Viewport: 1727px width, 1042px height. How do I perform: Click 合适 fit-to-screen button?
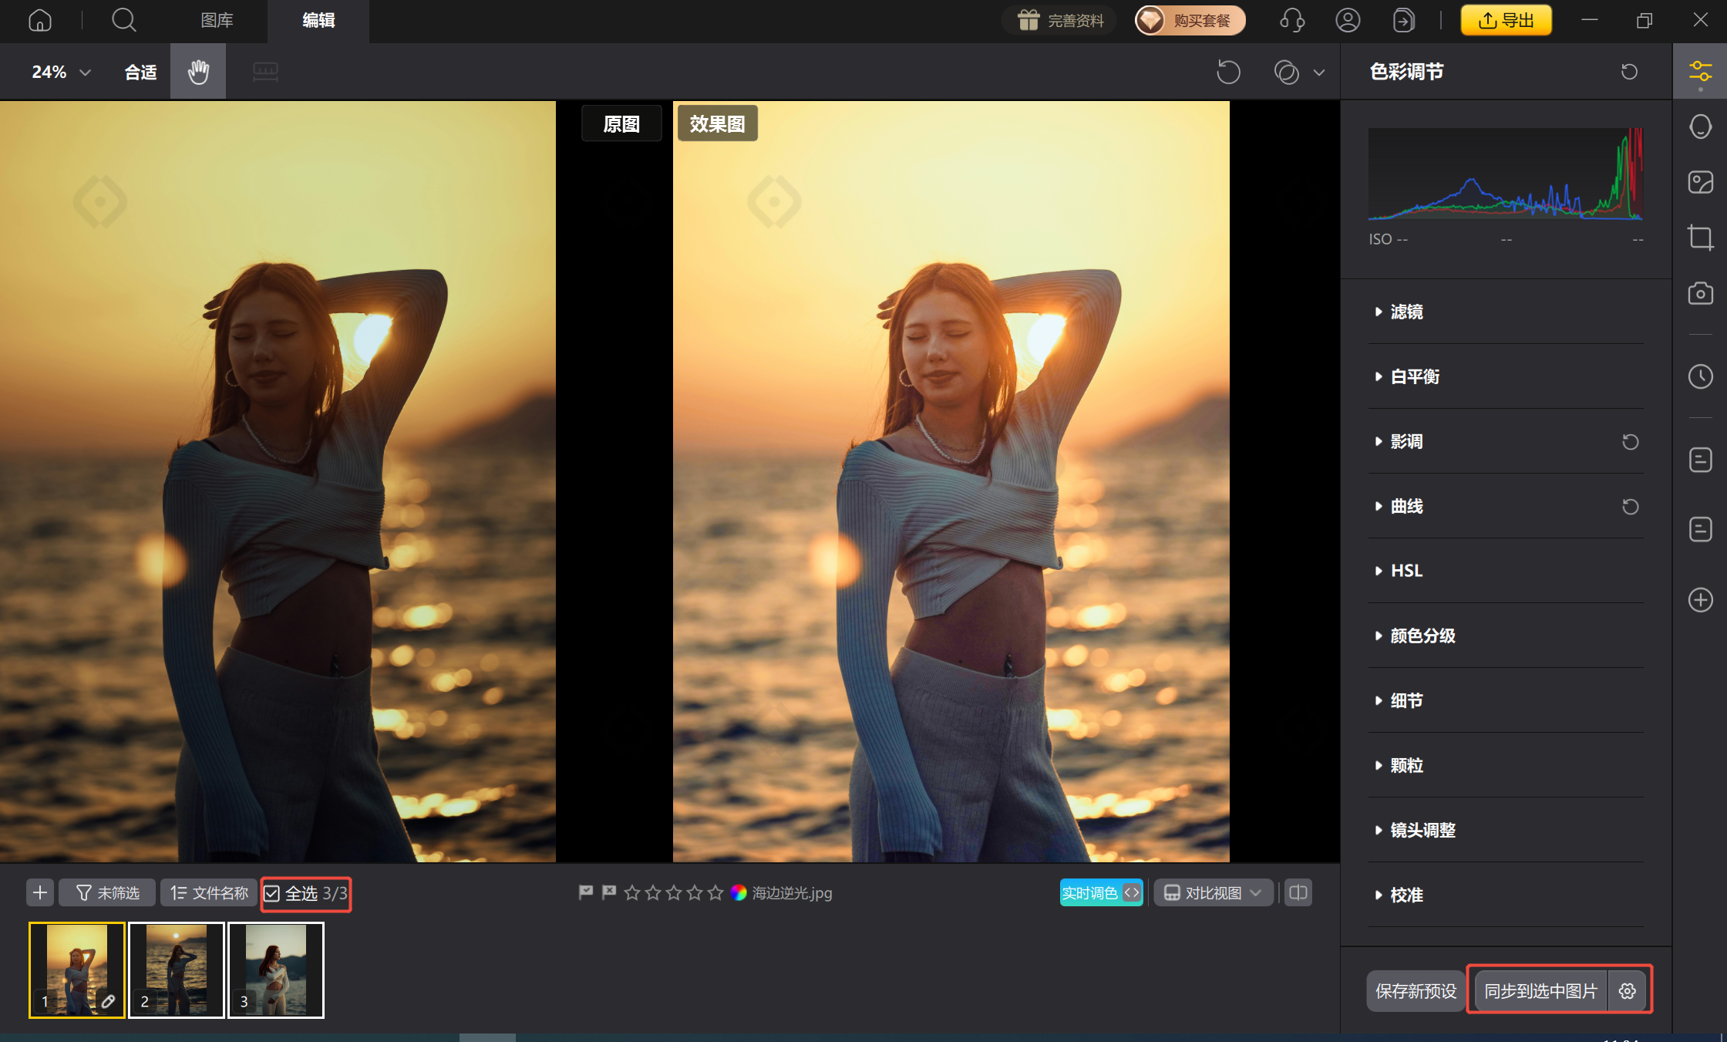point(140,72)
